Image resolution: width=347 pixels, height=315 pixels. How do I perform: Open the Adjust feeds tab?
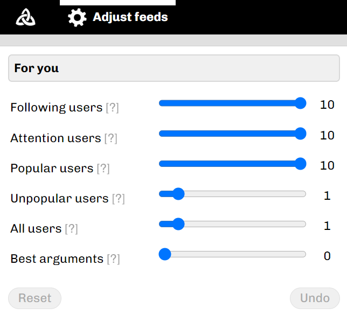130,17
